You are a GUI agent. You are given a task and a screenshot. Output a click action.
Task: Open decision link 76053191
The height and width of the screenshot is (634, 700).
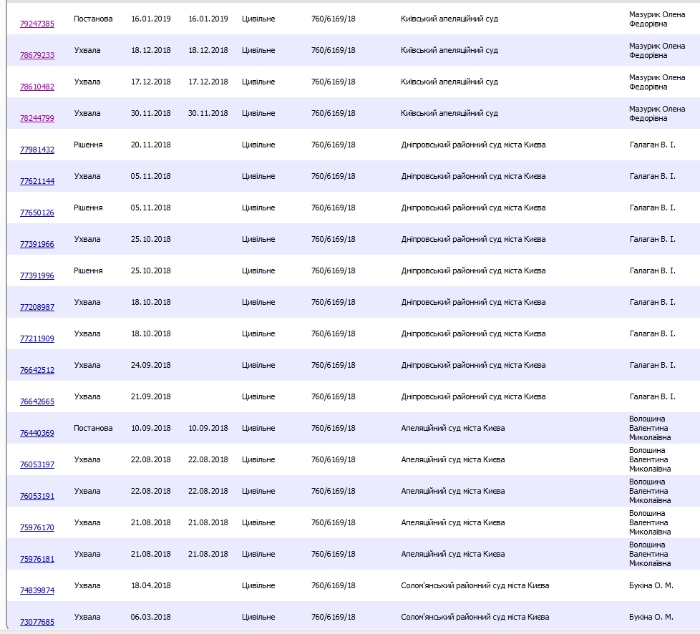pyautogui.click(x=37, y=496)
